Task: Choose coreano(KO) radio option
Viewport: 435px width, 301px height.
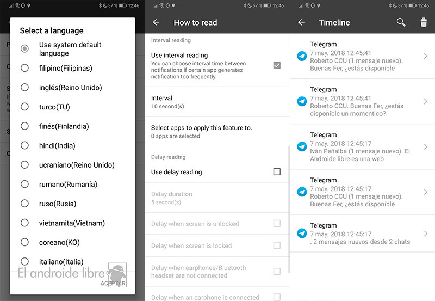Action: [24, 242]
